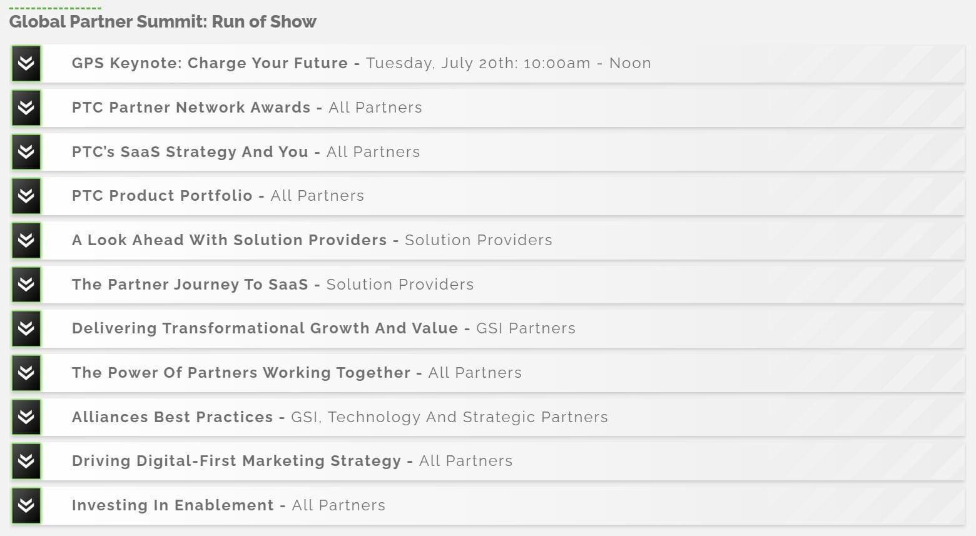Viewport: 976px width, 536px height.
Task: Click double-arrow icon for Partner Journey To SaaS
Action: click(26, 285)
